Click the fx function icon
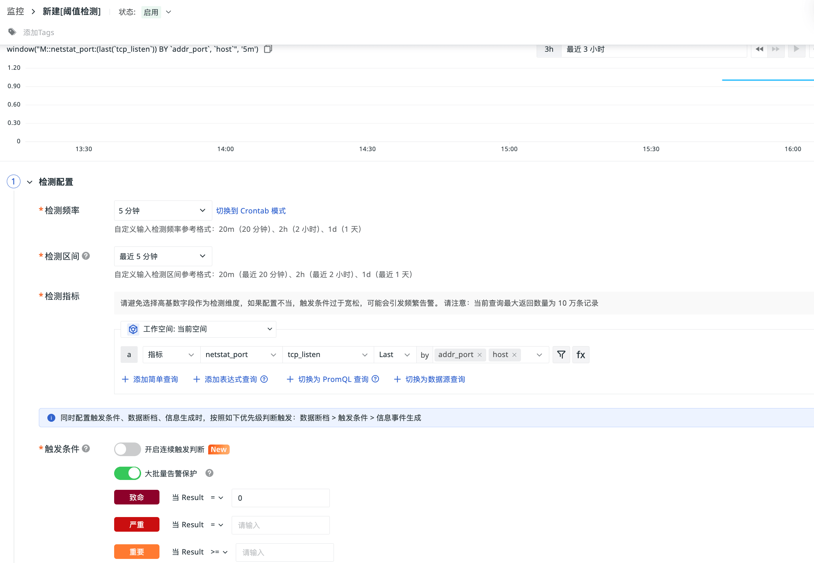The height and width of the screenshot is (563, 814). [581, 355]
